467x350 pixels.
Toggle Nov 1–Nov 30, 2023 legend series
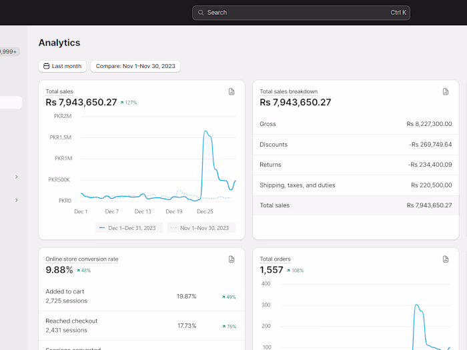[x=201, y=228]
